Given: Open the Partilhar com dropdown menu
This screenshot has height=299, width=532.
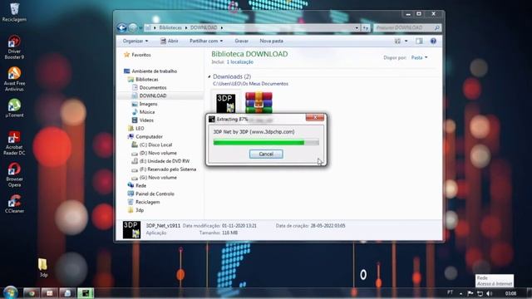Looking at the screenshot, I should [206, 41].
